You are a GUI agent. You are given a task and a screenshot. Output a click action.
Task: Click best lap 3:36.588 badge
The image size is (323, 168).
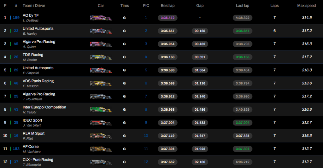(x=167, y=84)
